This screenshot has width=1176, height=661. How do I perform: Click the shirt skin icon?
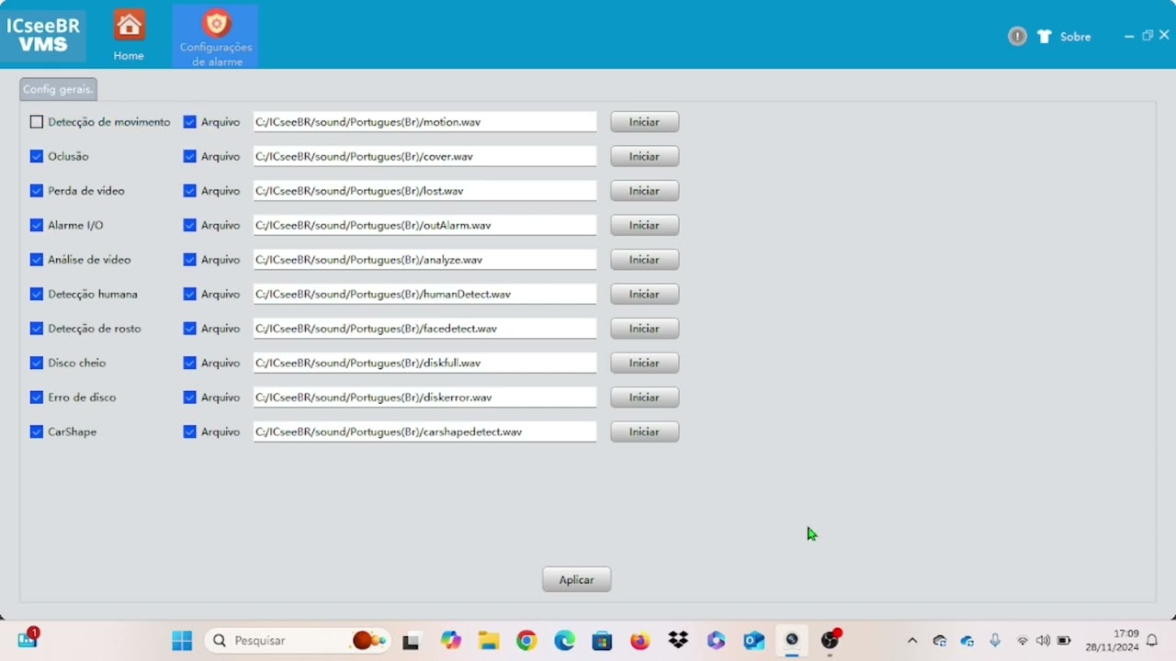tap(1045, 37)
